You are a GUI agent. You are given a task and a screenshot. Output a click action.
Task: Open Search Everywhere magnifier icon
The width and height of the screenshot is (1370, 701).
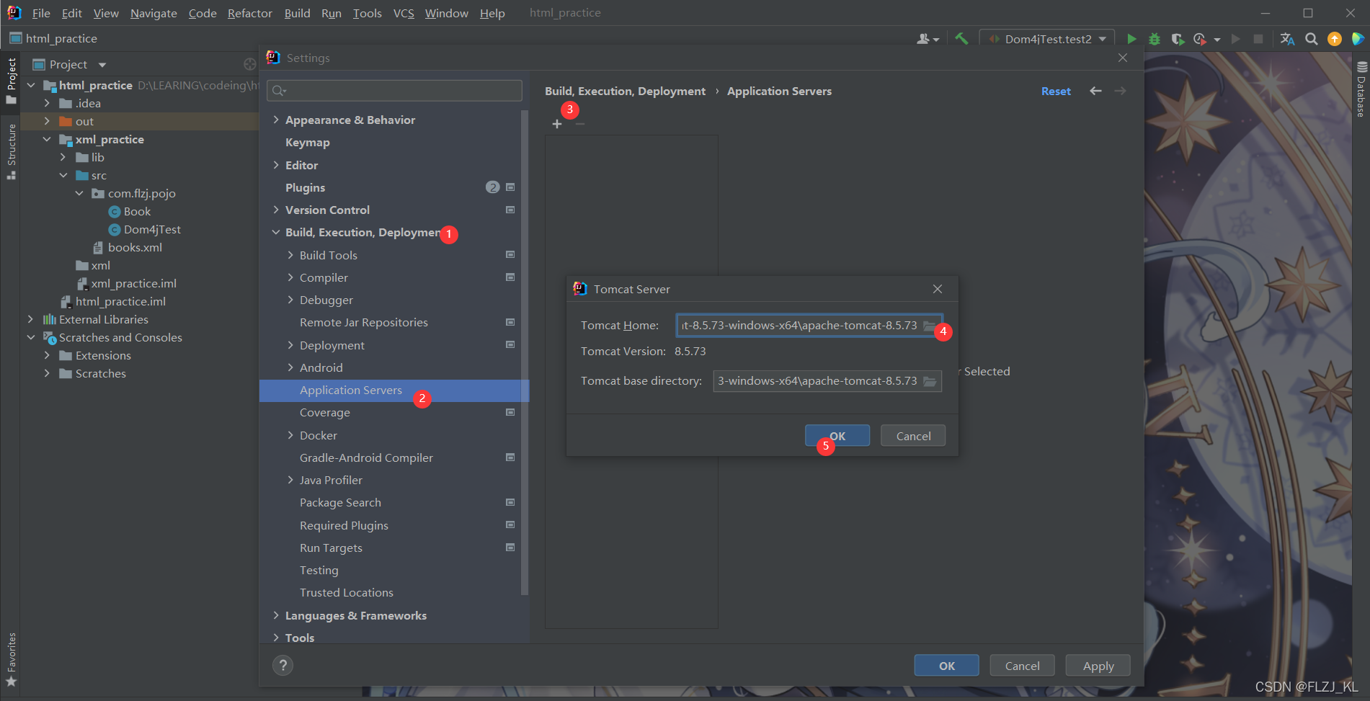click(x=1312, y=39)
